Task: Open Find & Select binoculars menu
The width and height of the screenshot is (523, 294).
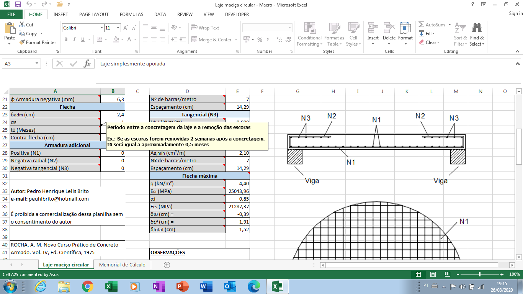Action: coord(477,34)
